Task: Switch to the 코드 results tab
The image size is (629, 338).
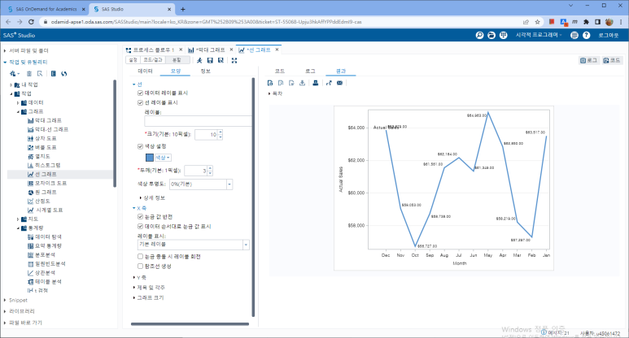Action: click(280, 71)
